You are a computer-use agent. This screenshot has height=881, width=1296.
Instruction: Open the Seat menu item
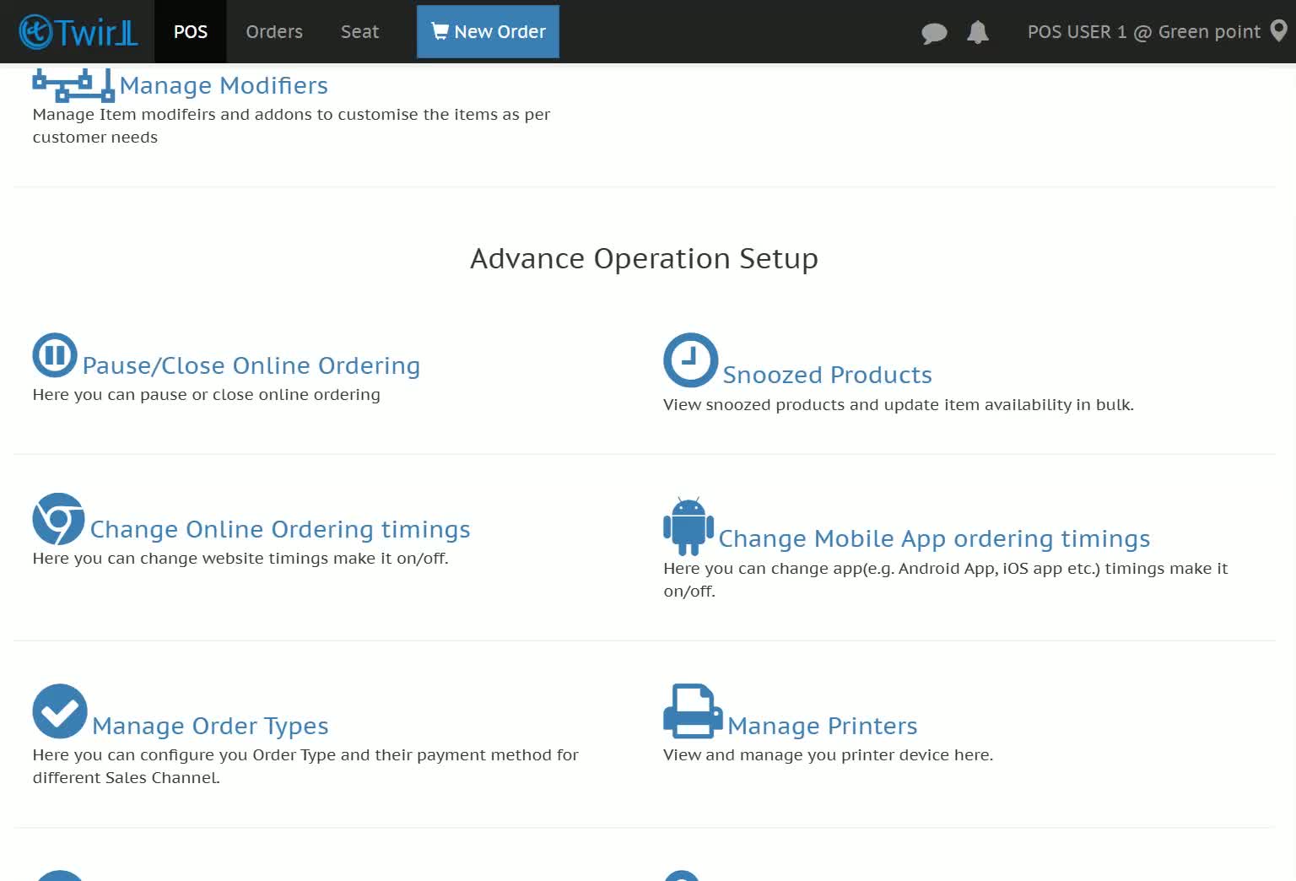359,31
